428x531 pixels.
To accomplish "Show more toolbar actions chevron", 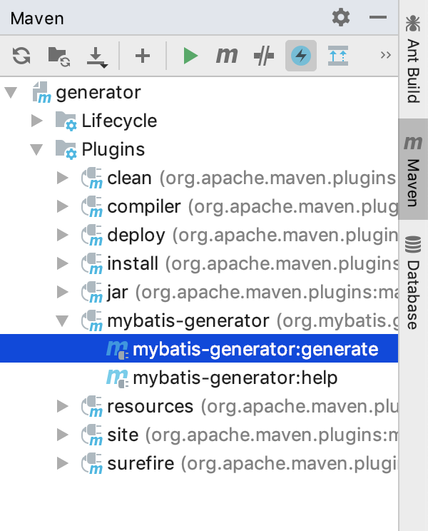I will [x=386, y=56].
